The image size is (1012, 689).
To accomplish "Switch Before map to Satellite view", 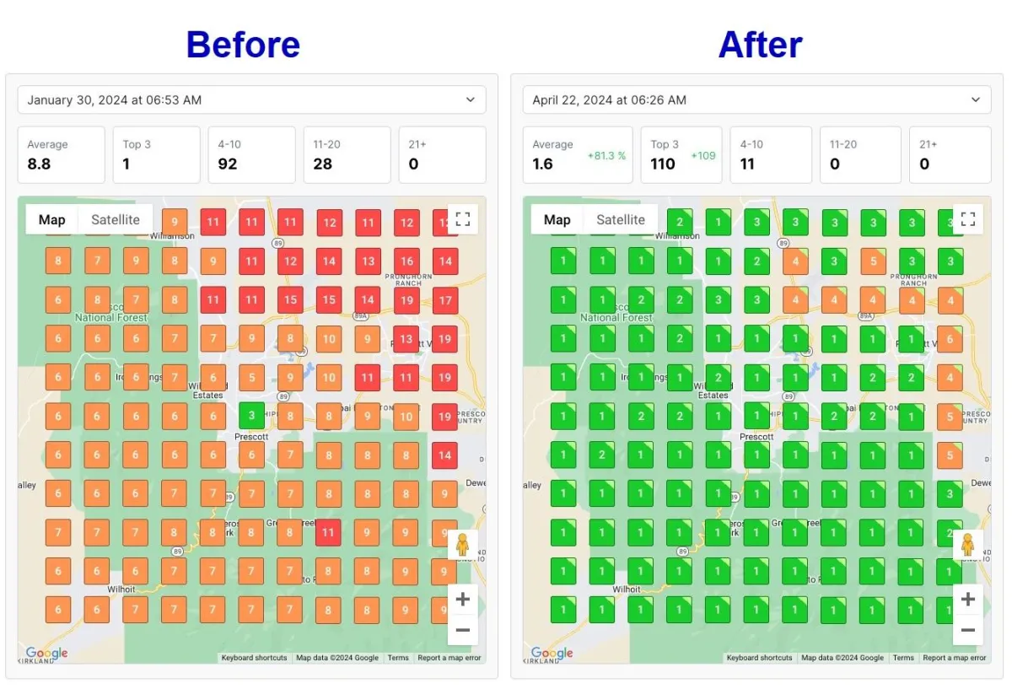I will click(116, 219).
